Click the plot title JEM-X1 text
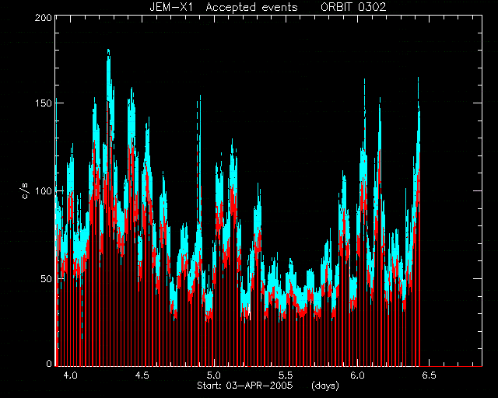Viewport: 498px width, 398px height. click(x=171, y=7)
